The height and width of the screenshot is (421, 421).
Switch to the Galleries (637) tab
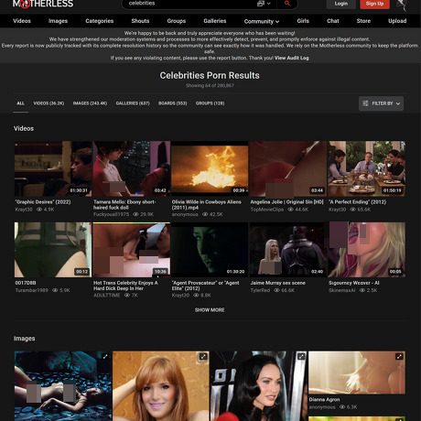(x=133, y=103)
